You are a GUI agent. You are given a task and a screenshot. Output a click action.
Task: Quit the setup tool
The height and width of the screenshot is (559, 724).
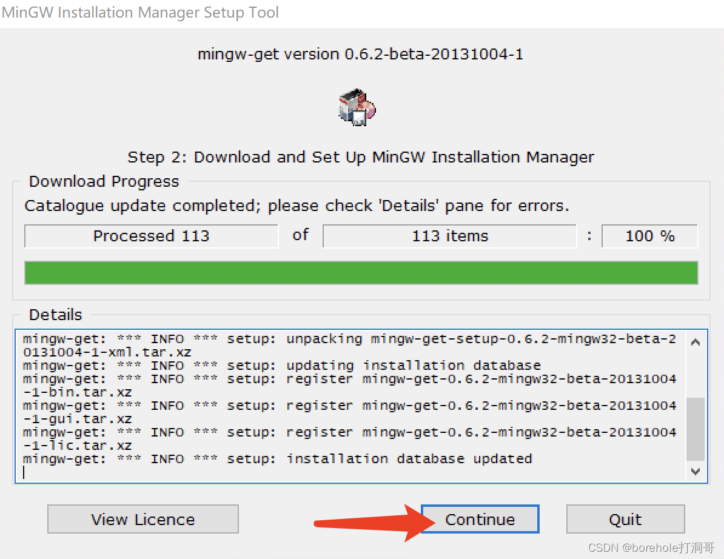[625, 520]
